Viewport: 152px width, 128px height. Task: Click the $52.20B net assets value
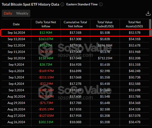pyautogui.click(x=135, y=58)
